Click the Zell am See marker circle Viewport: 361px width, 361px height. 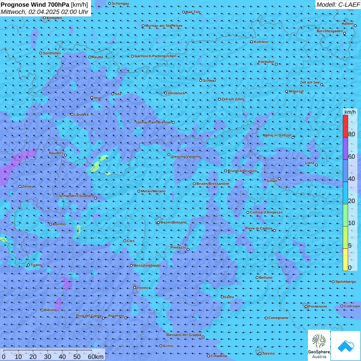pos(322,85)
